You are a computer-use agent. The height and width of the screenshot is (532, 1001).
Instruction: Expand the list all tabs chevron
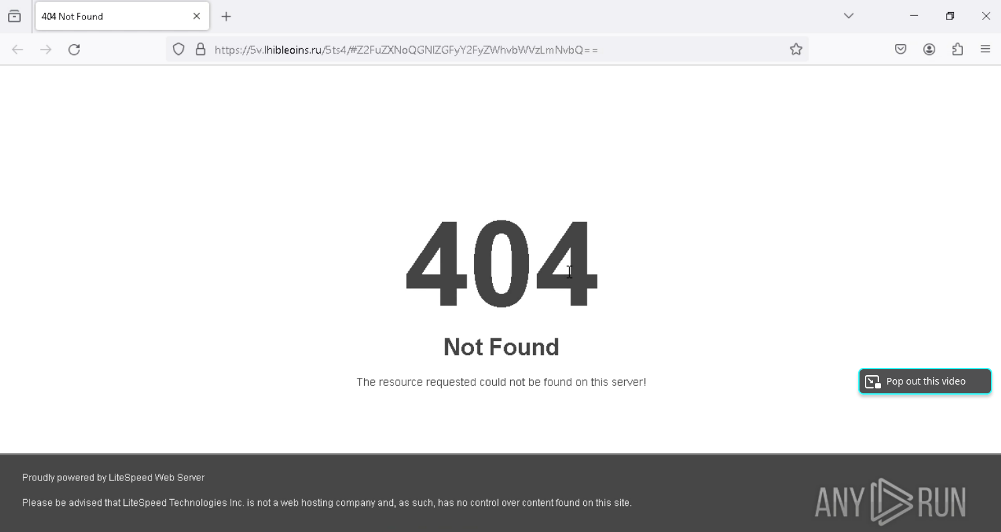pos(849,16)
